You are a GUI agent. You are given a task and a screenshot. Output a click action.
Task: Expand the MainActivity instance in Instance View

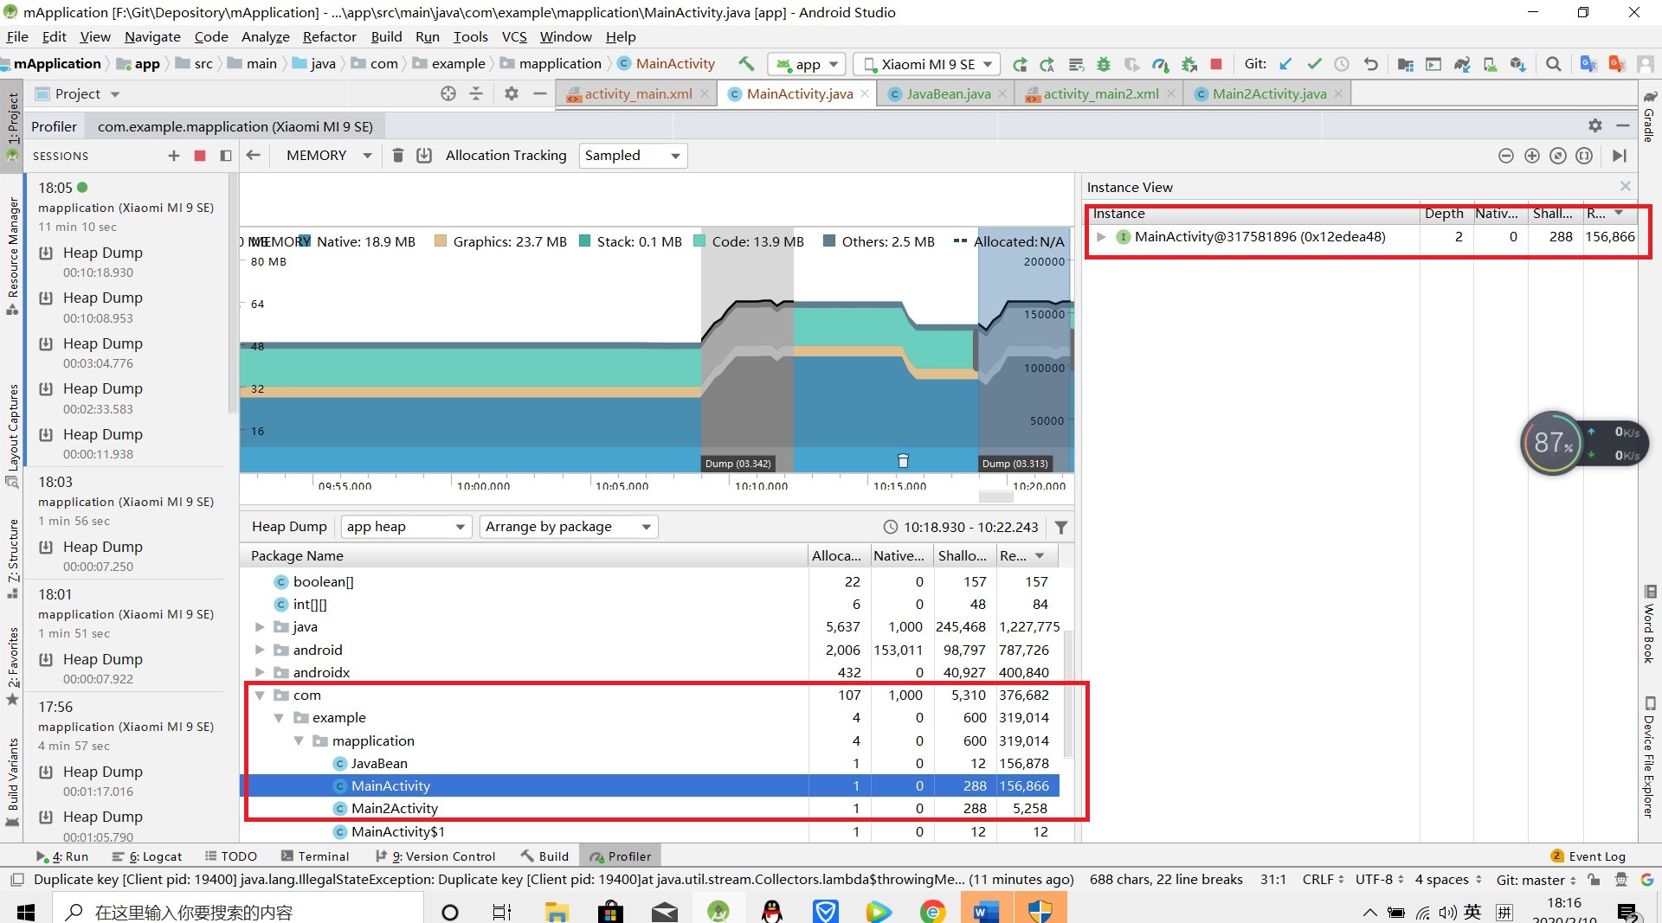pyautogui.click(x=1101, y=236)
